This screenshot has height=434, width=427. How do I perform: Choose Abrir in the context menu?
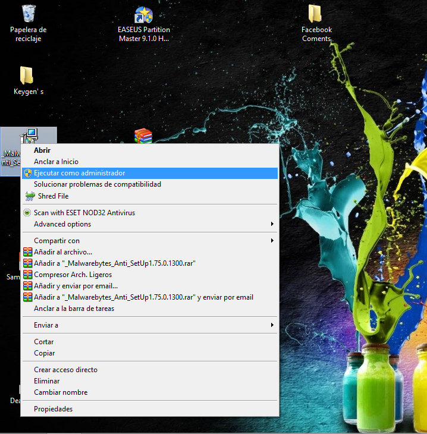pyautogui.click(x=150, y=150)
